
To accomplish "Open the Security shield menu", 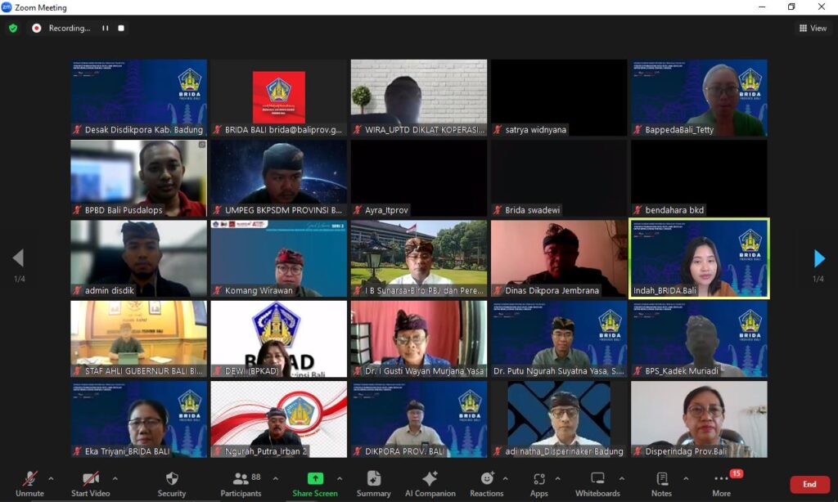I will [172, 484].
